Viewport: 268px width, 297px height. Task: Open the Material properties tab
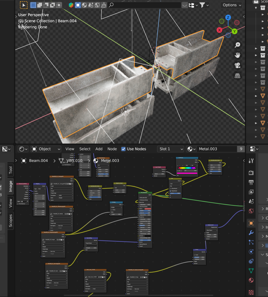coord(251,280)
